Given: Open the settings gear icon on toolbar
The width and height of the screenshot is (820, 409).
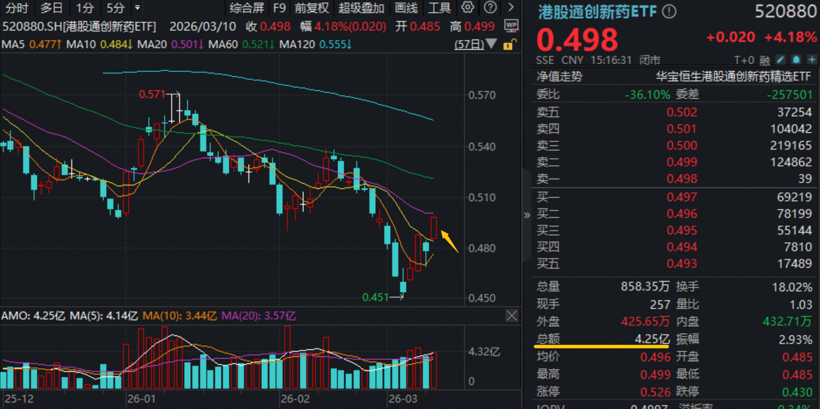Looking at the screenshot, I should coord(467,8).
